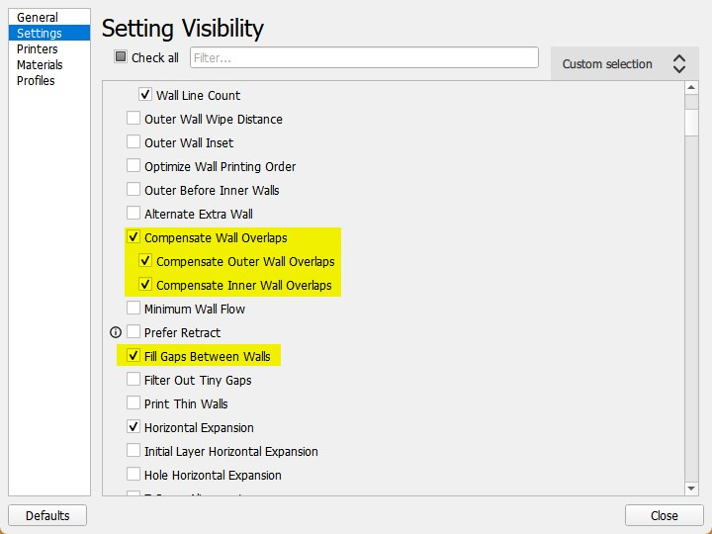Enable Outer Wall Wipe Distance checkbox
712x534 pixels.
133,119
